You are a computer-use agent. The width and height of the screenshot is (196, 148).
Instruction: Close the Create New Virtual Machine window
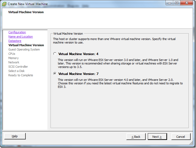tap(187, 3)
